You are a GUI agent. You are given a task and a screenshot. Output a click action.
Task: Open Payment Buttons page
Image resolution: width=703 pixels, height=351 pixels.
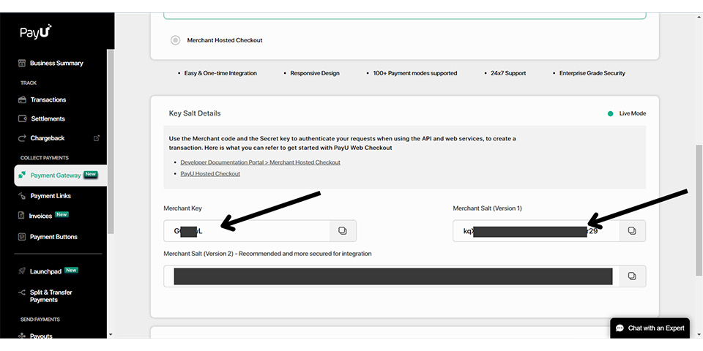point(53,237)
